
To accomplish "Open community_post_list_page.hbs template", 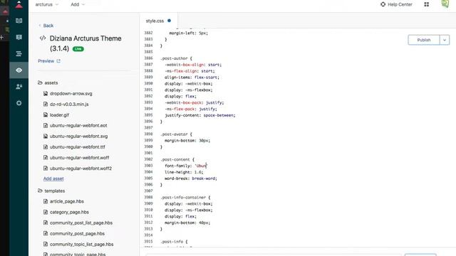I will point(81,223).
